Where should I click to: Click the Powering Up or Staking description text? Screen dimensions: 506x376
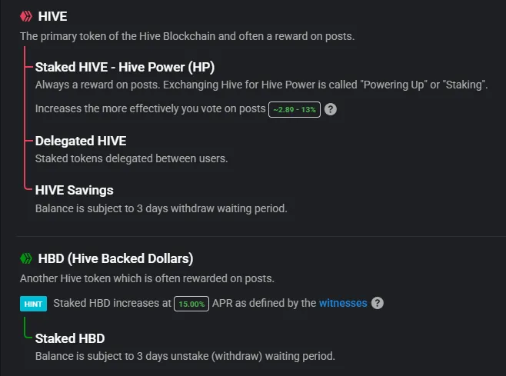pyautogui.click(x=261, y=85)
